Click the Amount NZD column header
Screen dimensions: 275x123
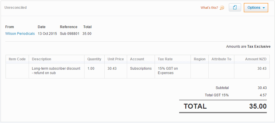pos(255,59)
